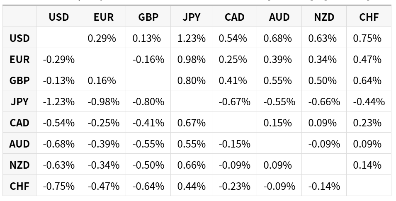Screen dimensions: 396x201
Task: Click the NZD column header
Action: pos(324,17)
